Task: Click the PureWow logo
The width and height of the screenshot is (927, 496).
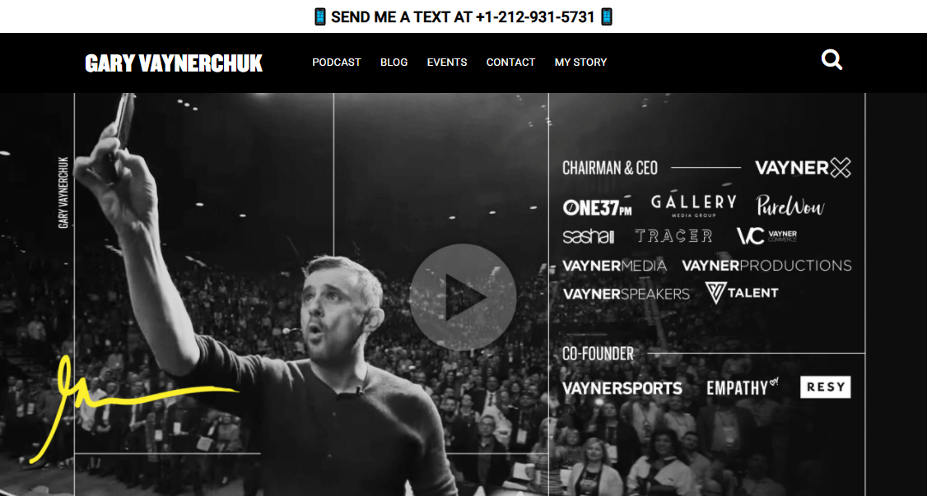Action: pyautogui.click(x=790, y=206)
